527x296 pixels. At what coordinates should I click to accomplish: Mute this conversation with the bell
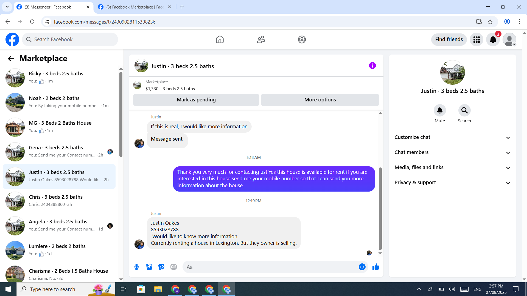(x=439, y=110)
